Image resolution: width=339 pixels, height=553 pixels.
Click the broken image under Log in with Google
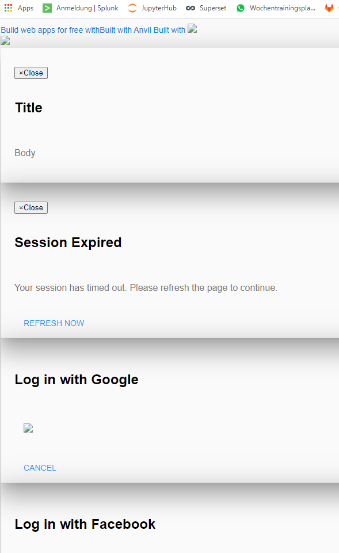pyautogui.click(x=28, y=428)
